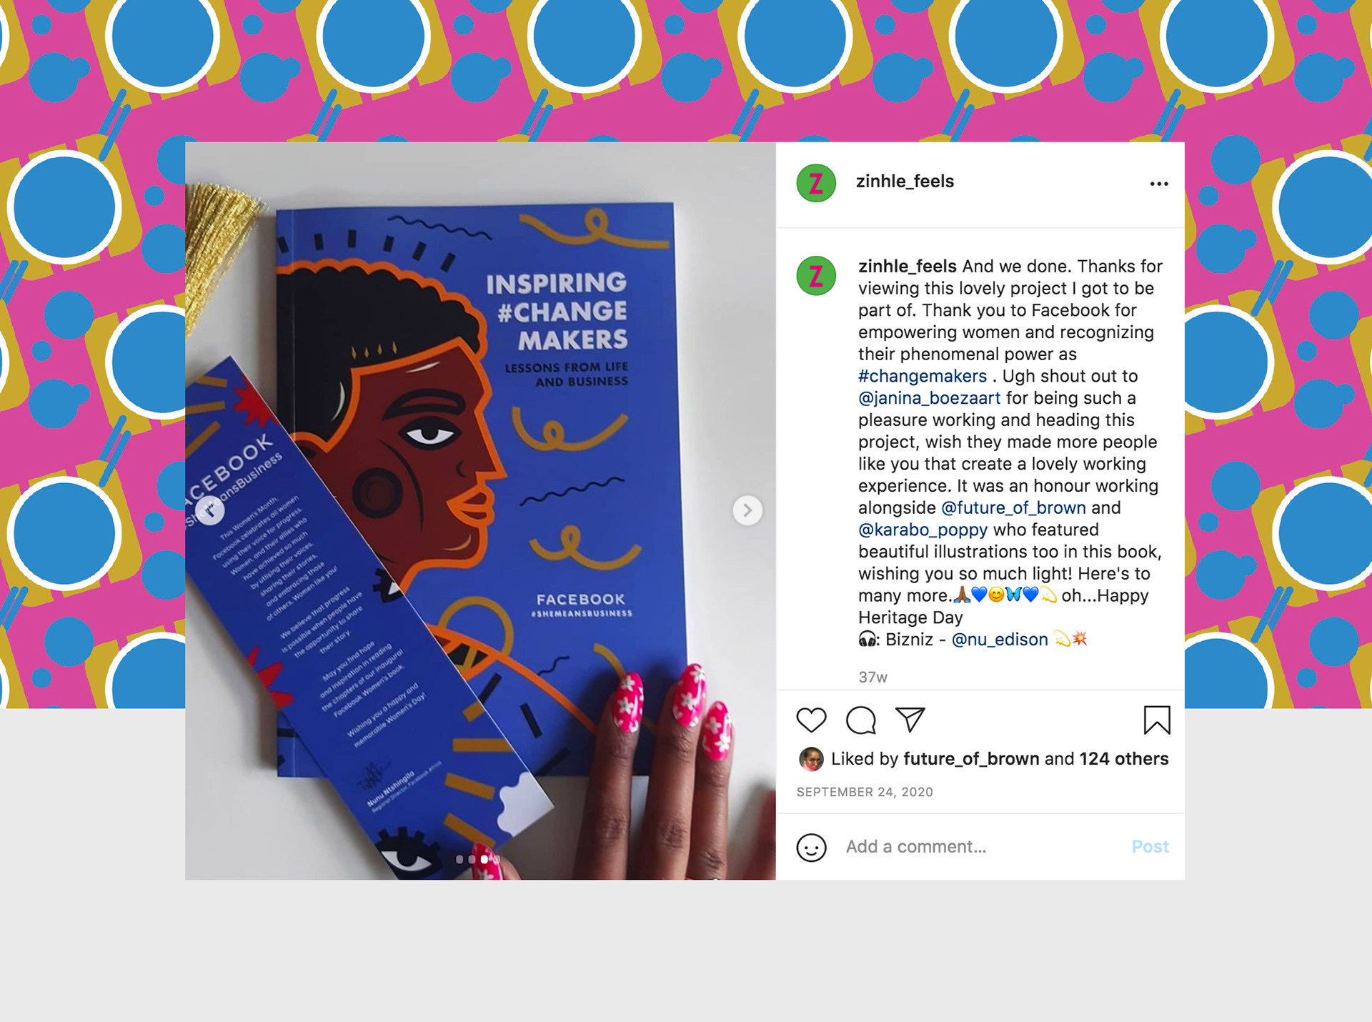Follow the #changemakers hashtag link

(922, 376)
